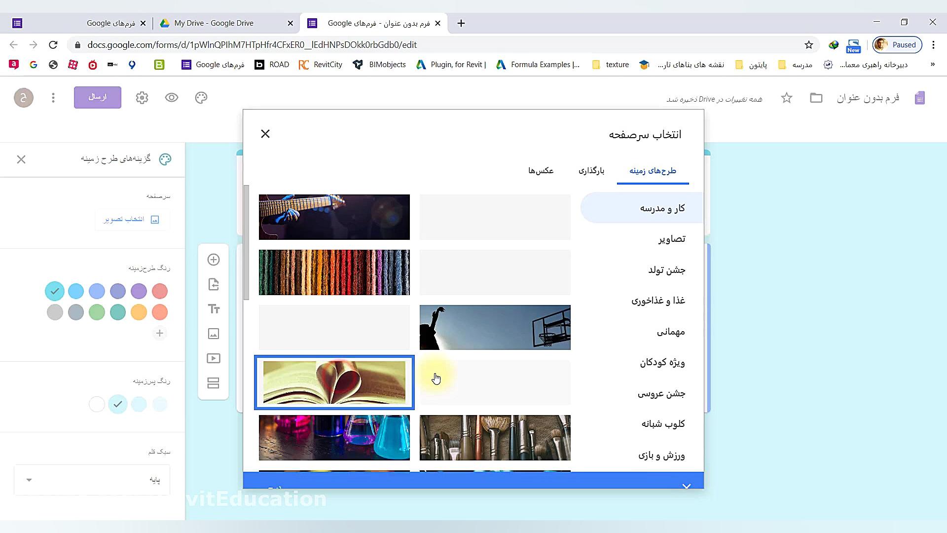This screenshot has height=533, width=947.
Task: Star the untitled form
Action: 787,98
